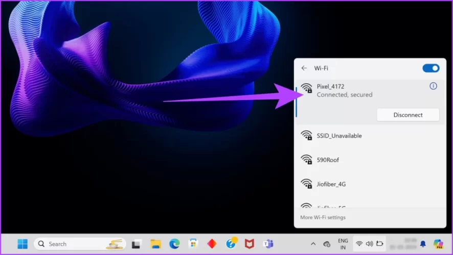
Task: Click the Pixel_4172 Wi-Fi signal icon
Action: 306,88
